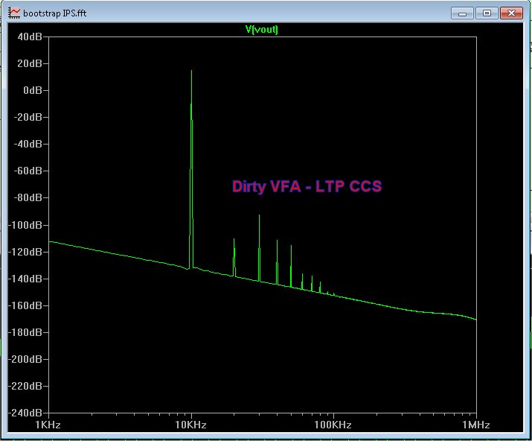Click the 10KHz frequency axis label

pos(190,425)
